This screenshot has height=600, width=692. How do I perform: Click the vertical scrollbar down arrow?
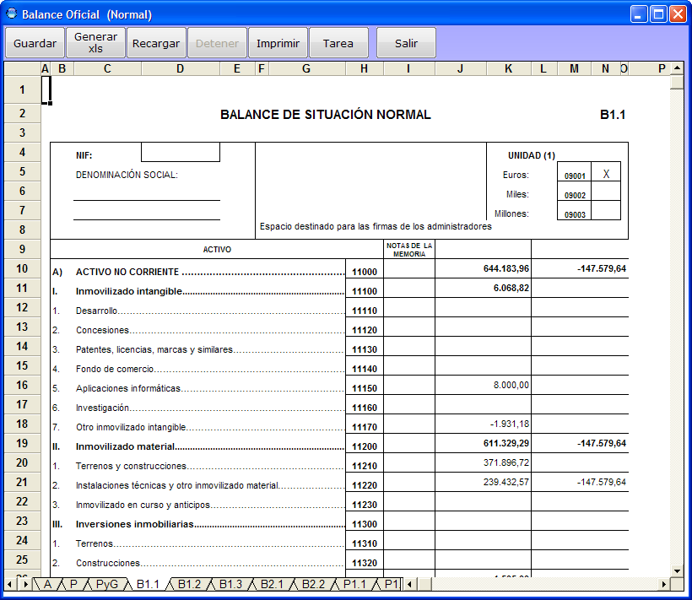point(677,570)
